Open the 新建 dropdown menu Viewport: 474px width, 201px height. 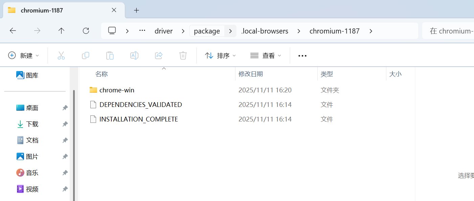(x=24, y=55)
